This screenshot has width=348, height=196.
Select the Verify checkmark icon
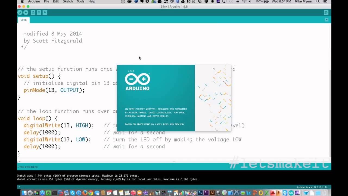tap(20, 12)
